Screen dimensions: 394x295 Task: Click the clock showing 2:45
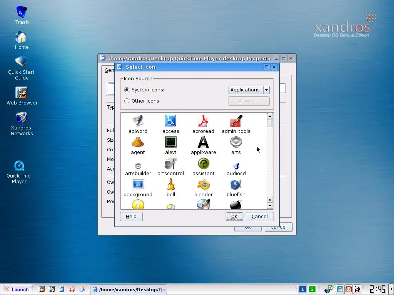pyautogui.click(x=378, y=290)
